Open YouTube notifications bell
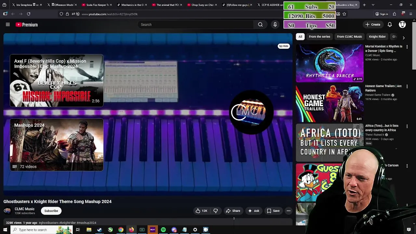 [x=390, y=24]
